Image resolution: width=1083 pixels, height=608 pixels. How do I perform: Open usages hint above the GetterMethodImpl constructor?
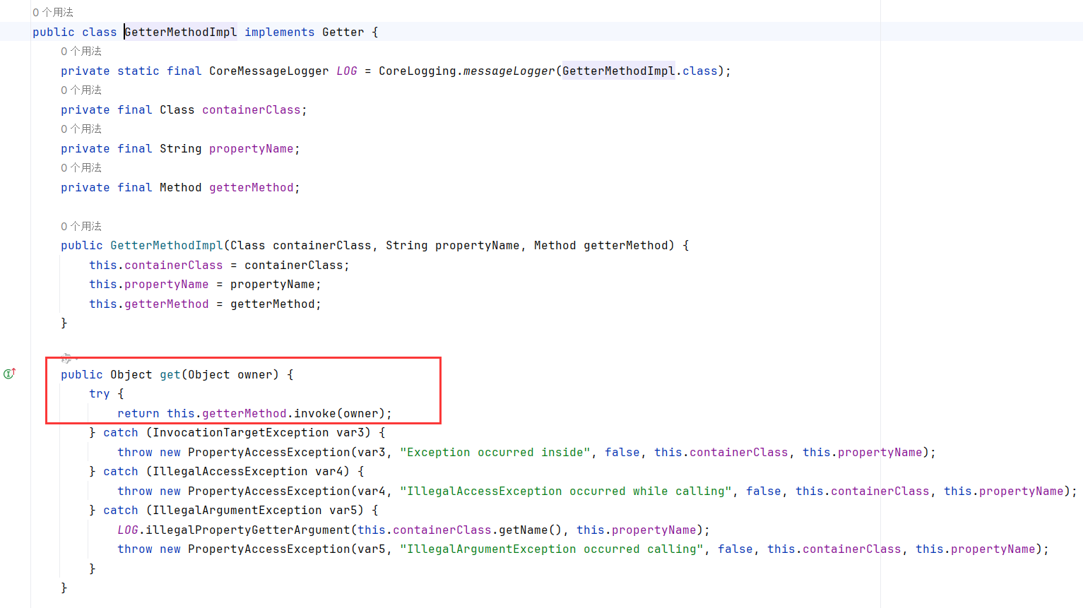[x=81, y=227]
